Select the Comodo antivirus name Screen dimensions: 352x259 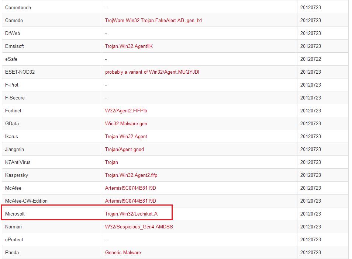14,20
